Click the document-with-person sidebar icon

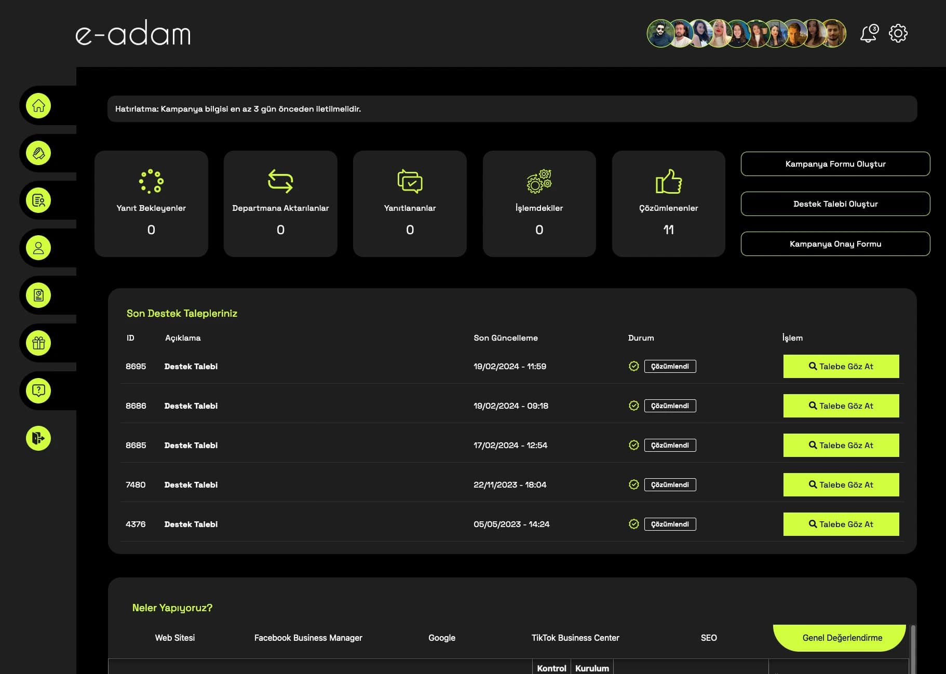38,200
